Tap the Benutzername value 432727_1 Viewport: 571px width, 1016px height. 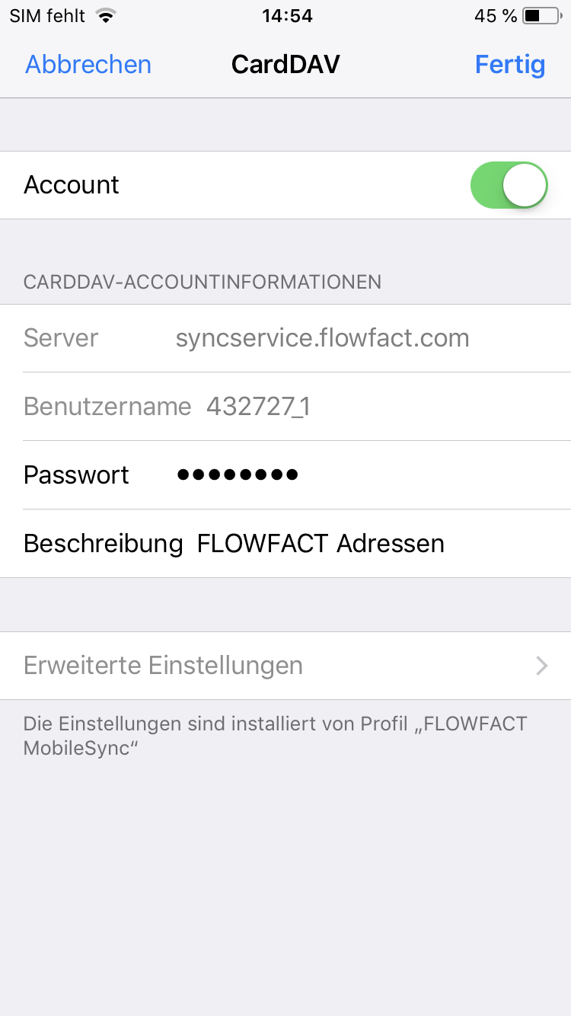pyautogui.click(x=258, y=407)
